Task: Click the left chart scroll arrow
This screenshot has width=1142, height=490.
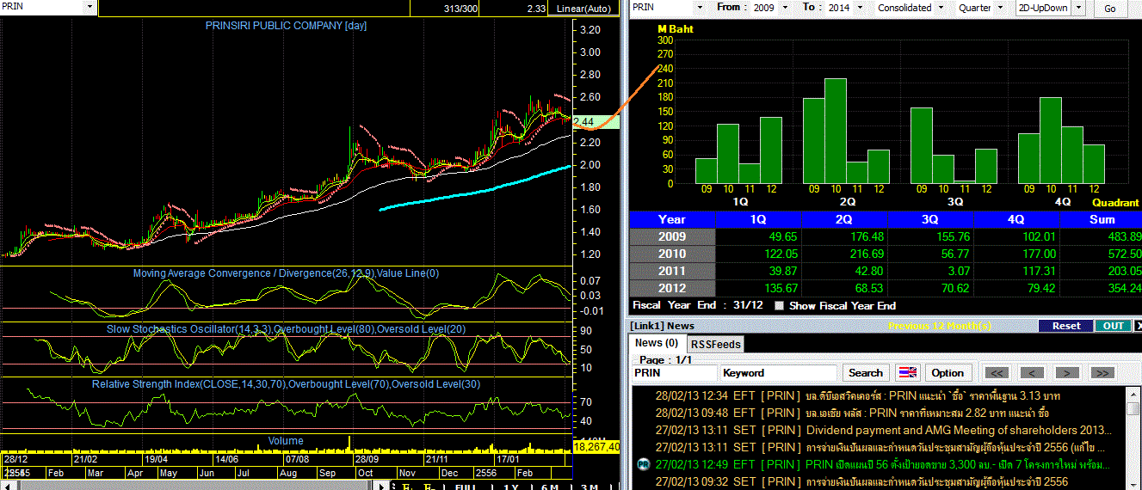Action: pyautogui.click(x=8, y=485)
